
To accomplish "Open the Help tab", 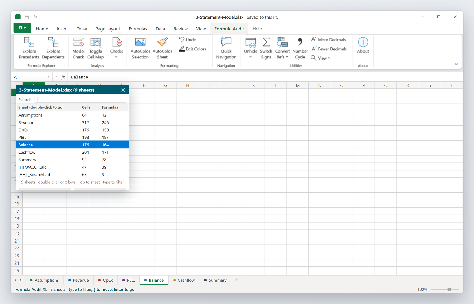I will 257,29.
